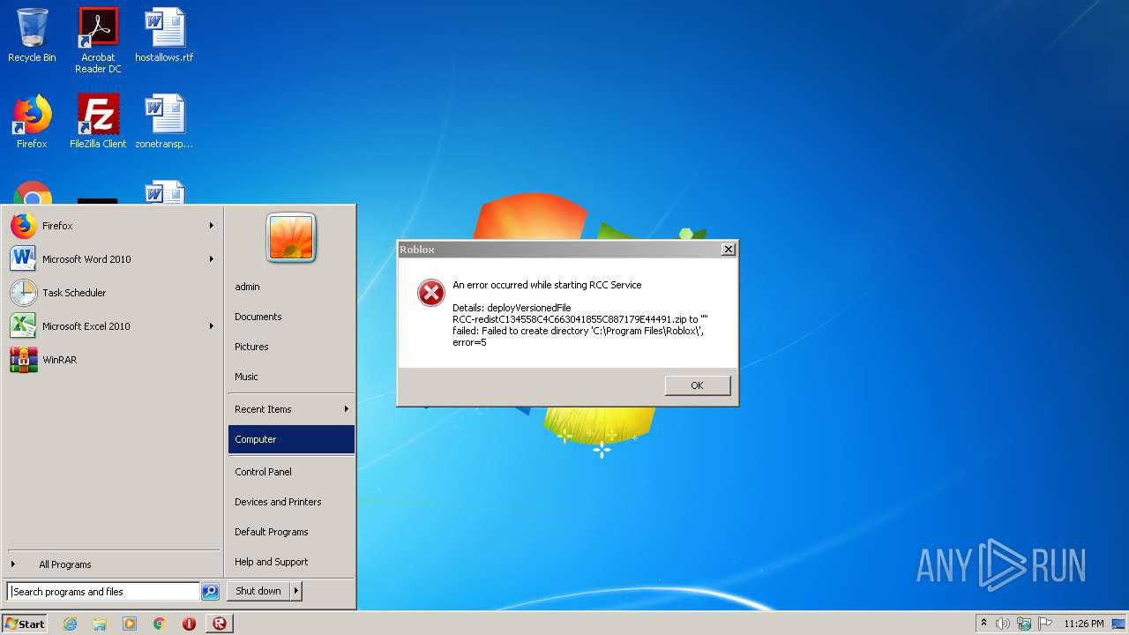
Task: Close the Roblox error dialog
Action: [728, 250]
